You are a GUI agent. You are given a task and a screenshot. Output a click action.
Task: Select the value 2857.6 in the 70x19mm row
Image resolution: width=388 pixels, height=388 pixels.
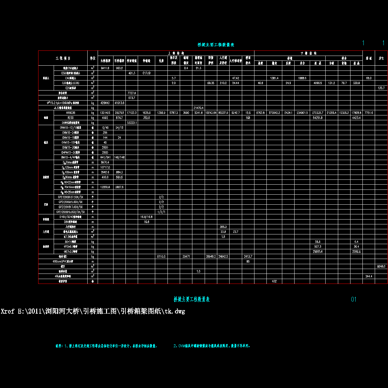pos(119,187)
